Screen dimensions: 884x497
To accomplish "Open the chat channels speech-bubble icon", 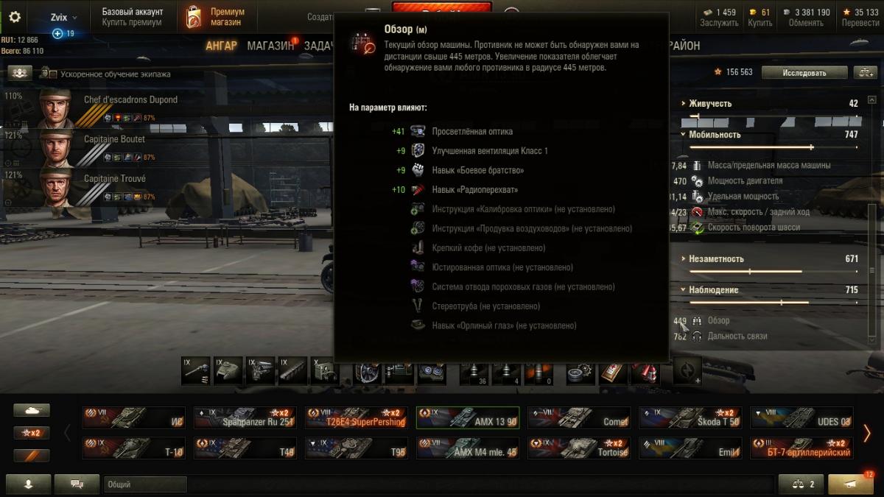I will point(77,484).
